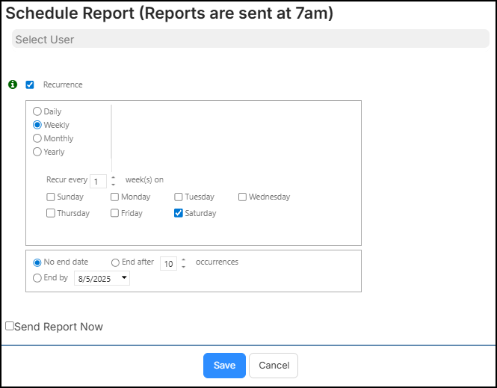
Task: Click the Recur every weeks number field
Action: click(98, 182)
